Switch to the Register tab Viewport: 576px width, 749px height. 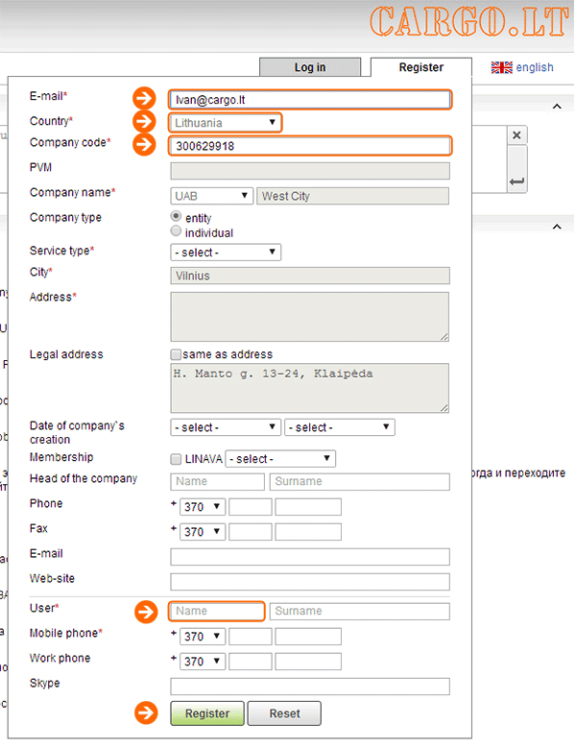(x=420, y=67)
